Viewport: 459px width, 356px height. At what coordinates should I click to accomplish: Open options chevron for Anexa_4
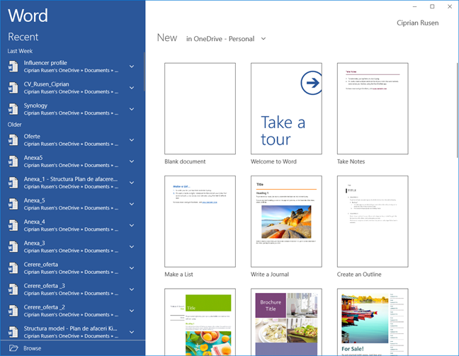pyautogui.click(x=132, y=226)
